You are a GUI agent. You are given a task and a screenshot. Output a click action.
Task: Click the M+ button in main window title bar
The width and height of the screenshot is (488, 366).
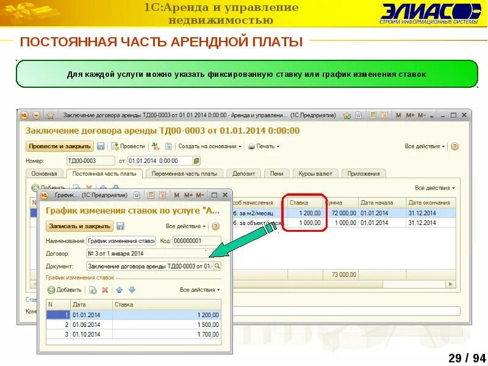[410, 115]
